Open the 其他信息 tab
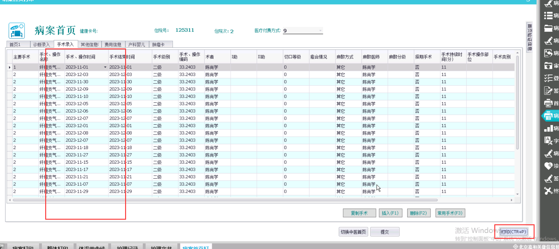 [x=89, y=44]
